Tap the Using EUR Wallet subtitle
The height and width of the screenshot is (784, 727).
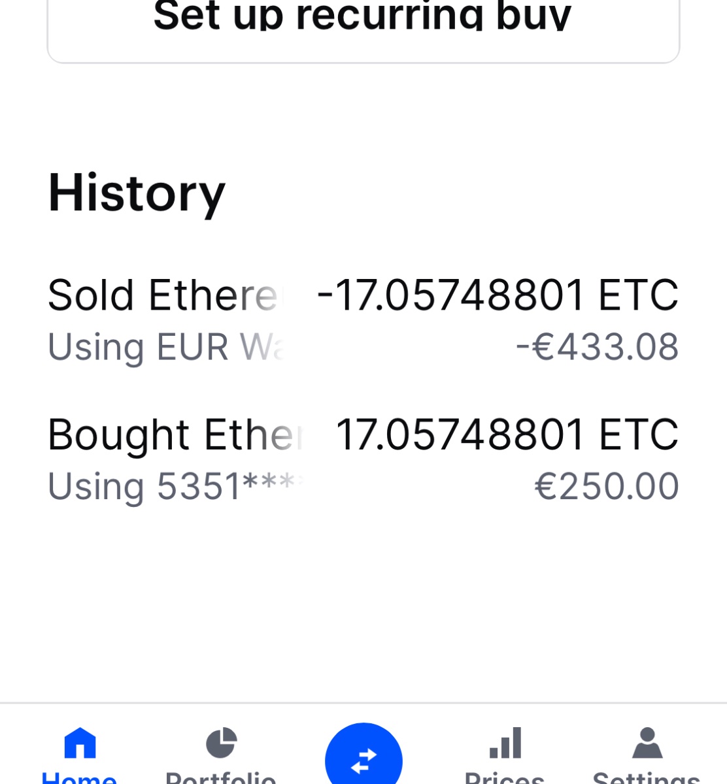[x=167, y=348]
